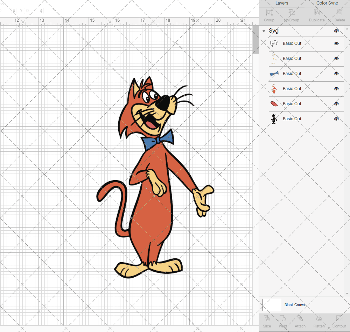Hide the black outline Basic Cut layer
This screenshot has width=350, height=332.
(336, 119)
